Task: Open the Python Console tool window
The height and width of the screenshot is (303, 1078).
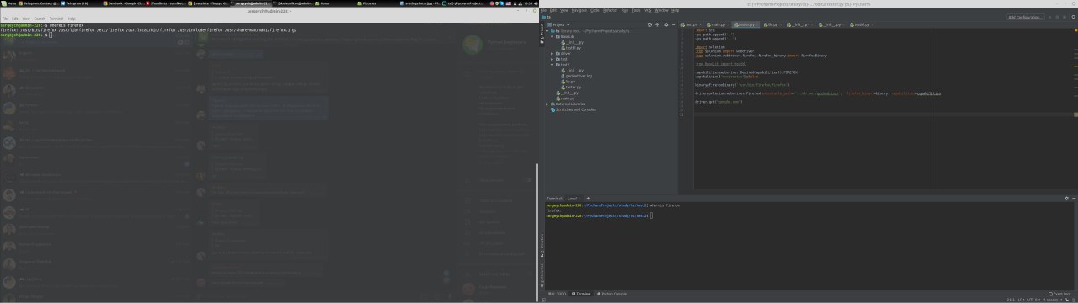Action: [x=612, y=294]
